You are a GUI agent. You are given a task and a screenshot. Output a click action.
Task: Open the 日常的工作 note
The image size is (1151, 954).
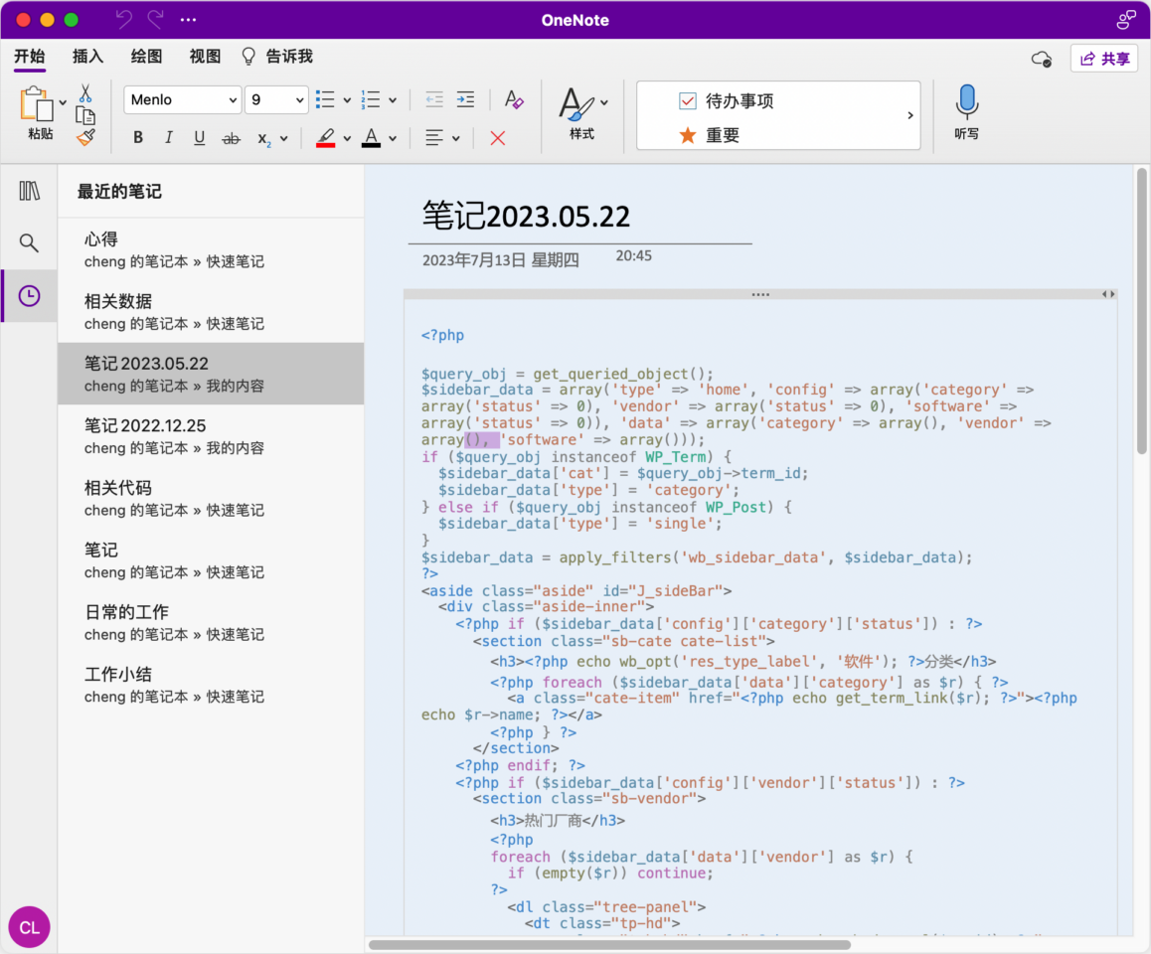click(x=211, y=622)
